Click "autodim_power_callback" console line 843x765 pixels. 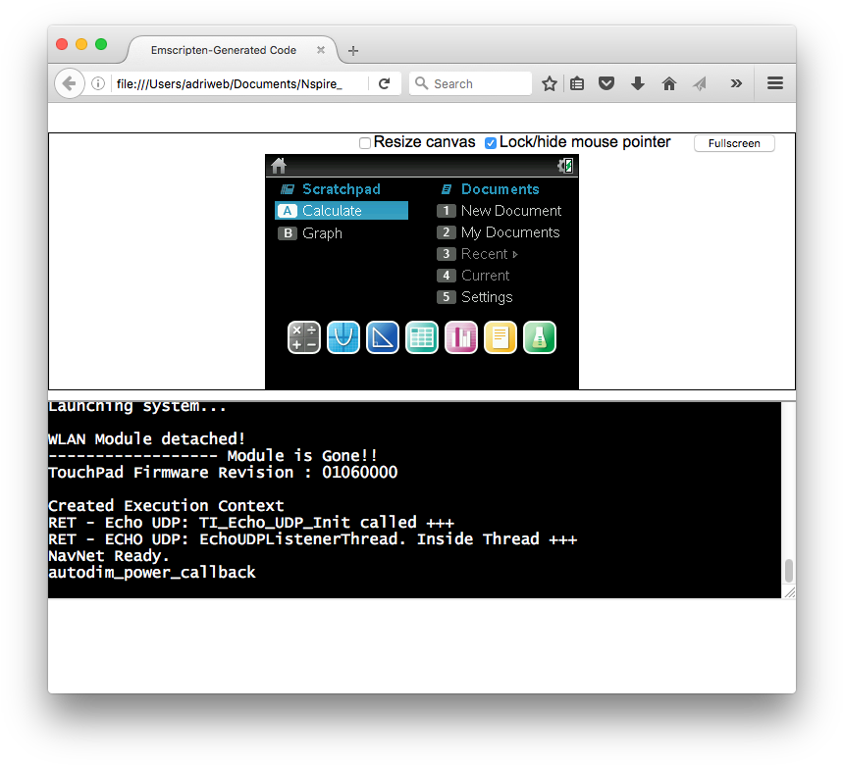click(152, 572)
